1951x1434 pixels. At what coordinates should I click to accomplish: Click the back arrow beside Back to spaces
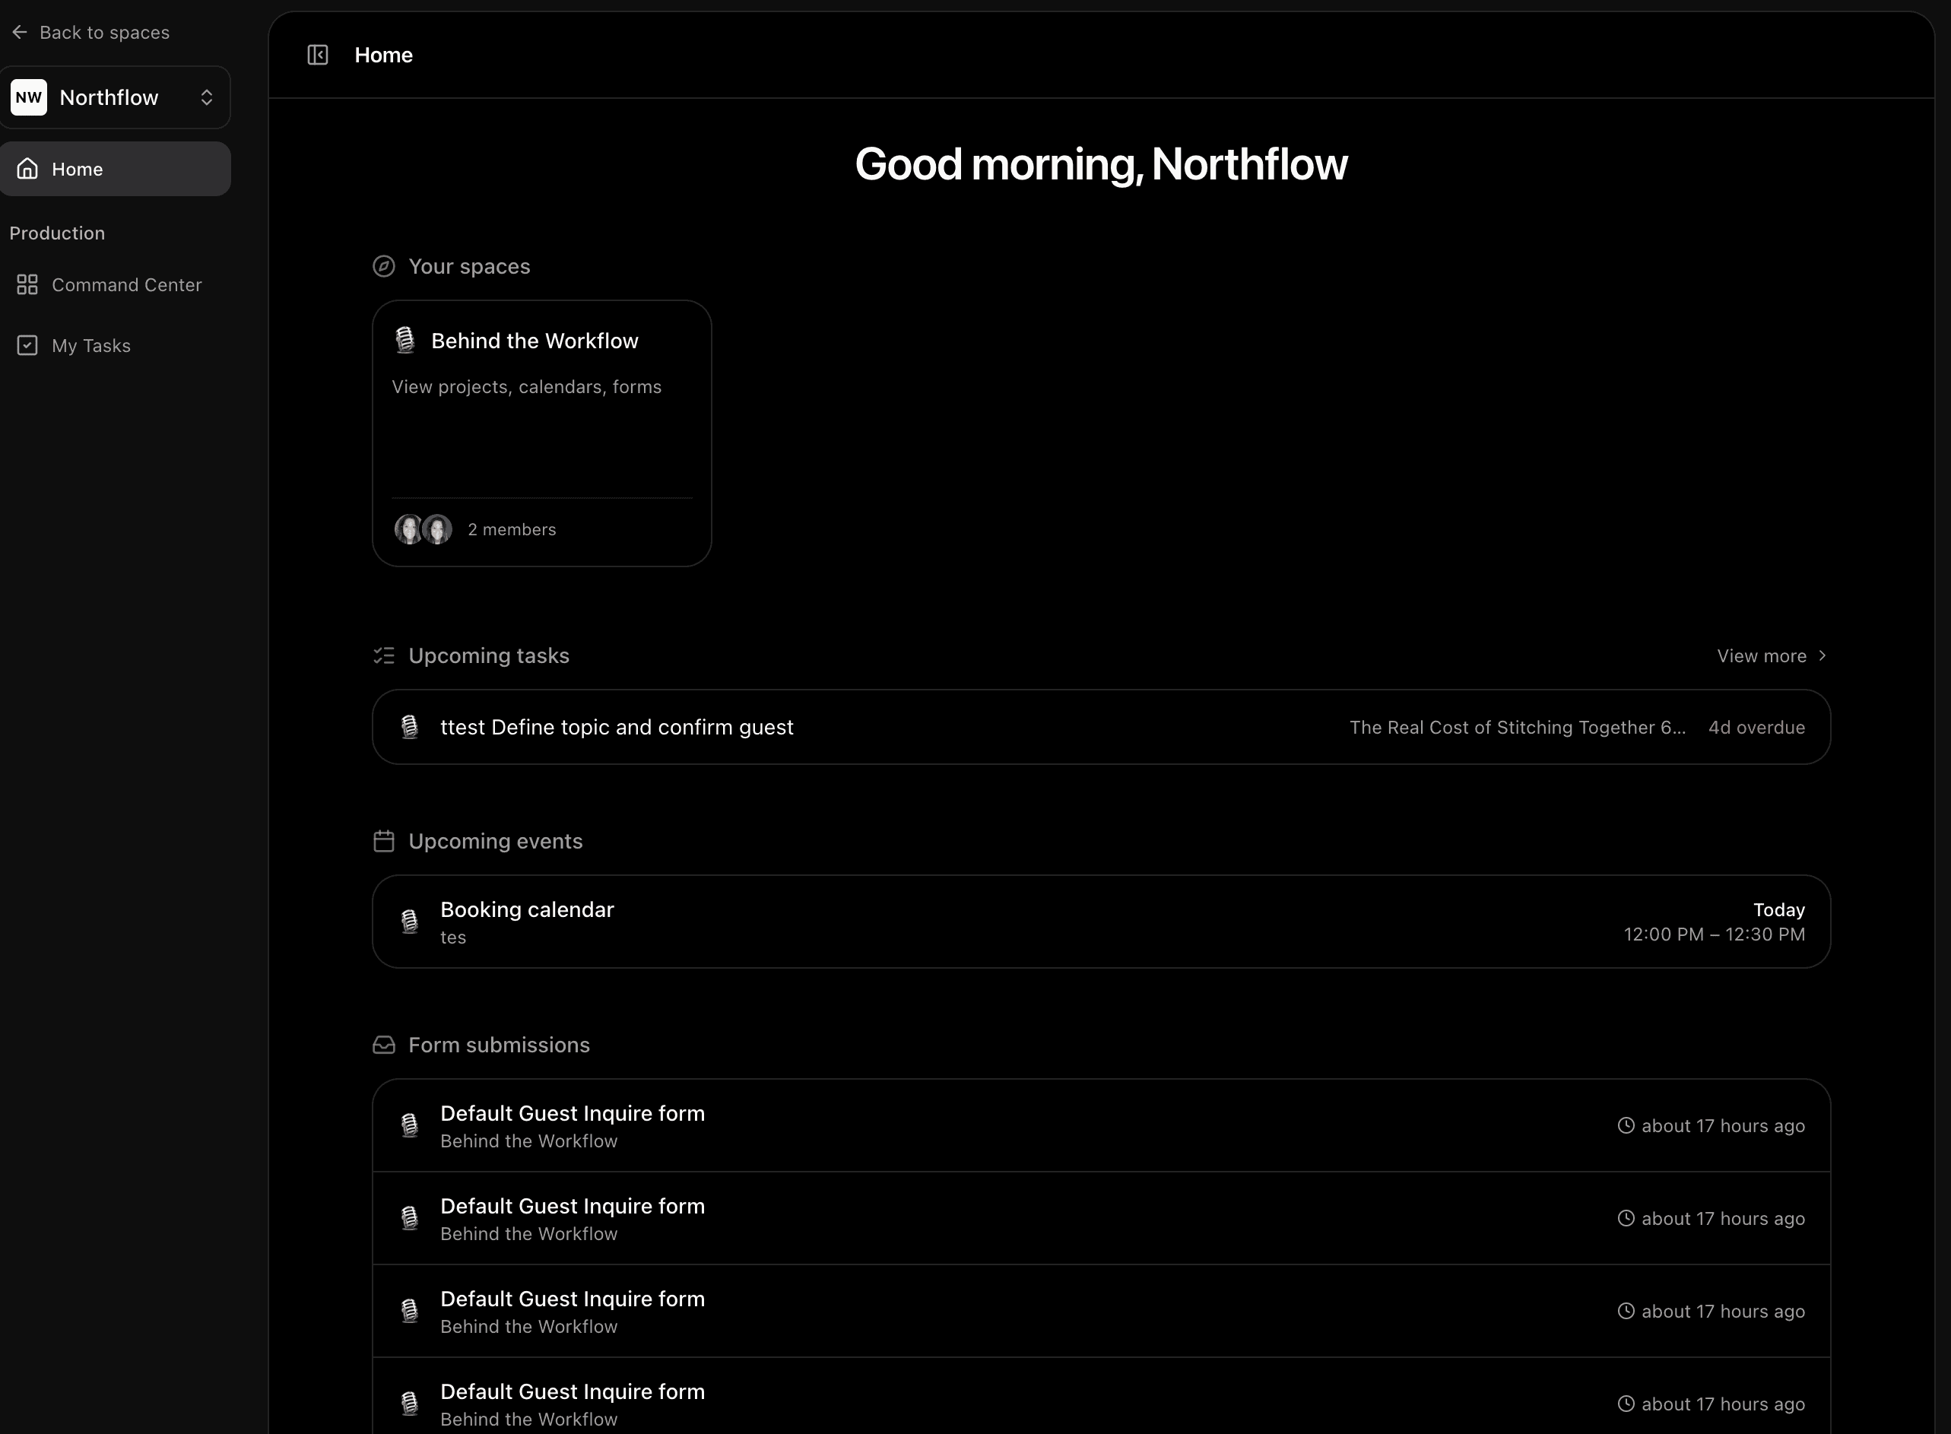coord(20,32)
